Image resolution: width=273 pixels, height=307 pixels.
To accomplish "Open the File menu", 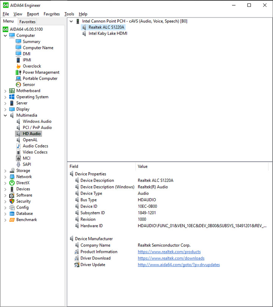I will 6,14.
